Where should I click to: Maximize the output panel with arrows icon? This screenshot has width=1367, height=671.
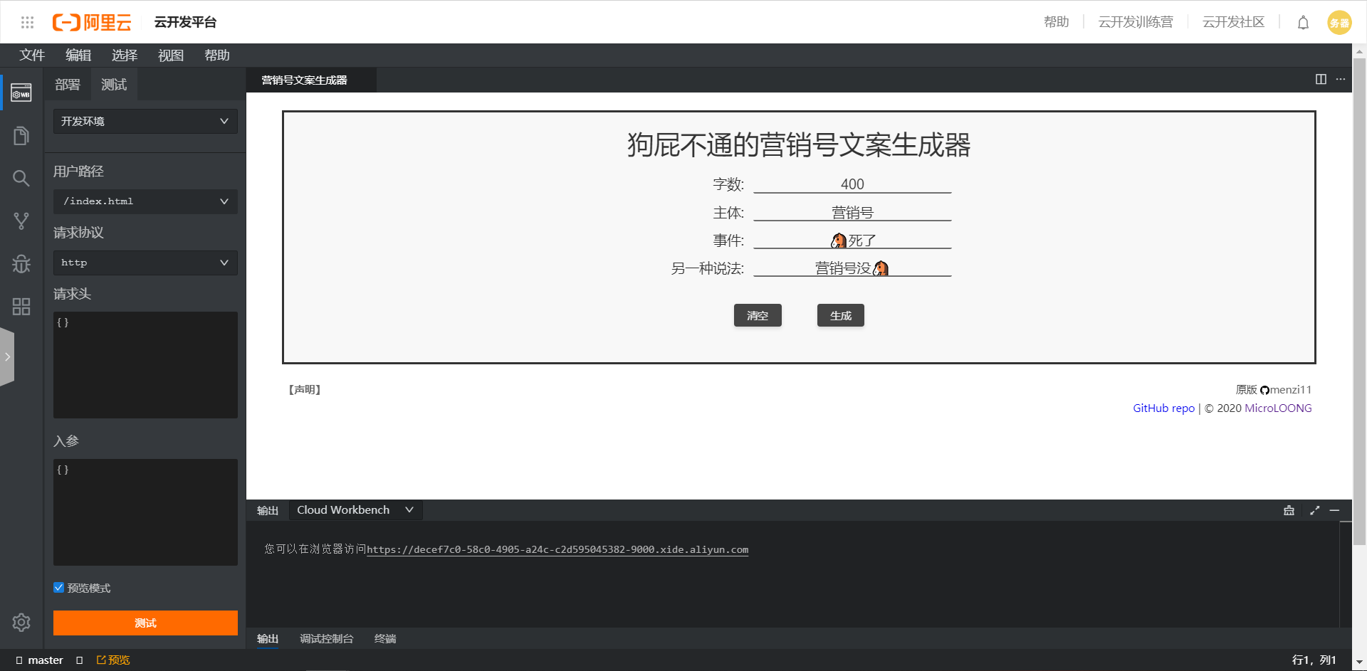click(1314, 510)
